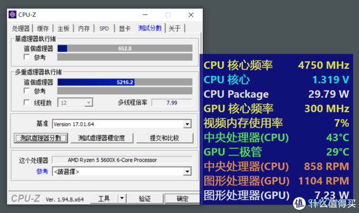Click the empty single-thread reference bar
The width and height of the screenshot is (359, 213).
pyautogui.click(x=125, y=57)
